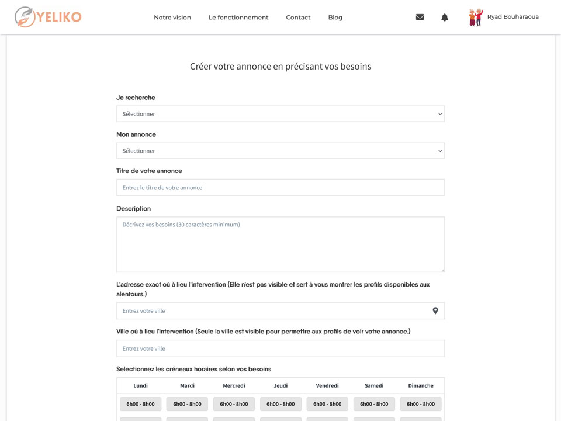The height and width of the screenshot is (421, 561).
Task: Open the messages envelope icon
Action: point(420,17)
